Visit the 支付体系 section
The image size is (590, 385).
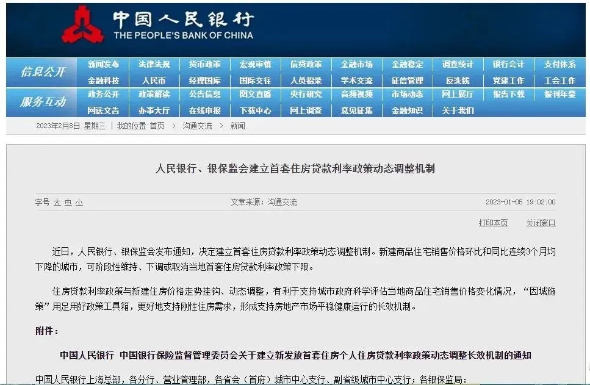(x=559, y=64)
